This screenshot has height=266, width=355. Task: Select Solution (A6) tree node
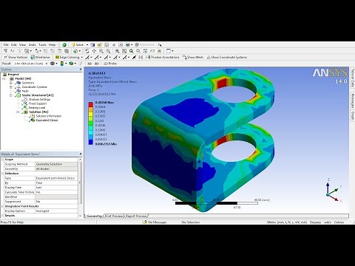tap(38, 112)
